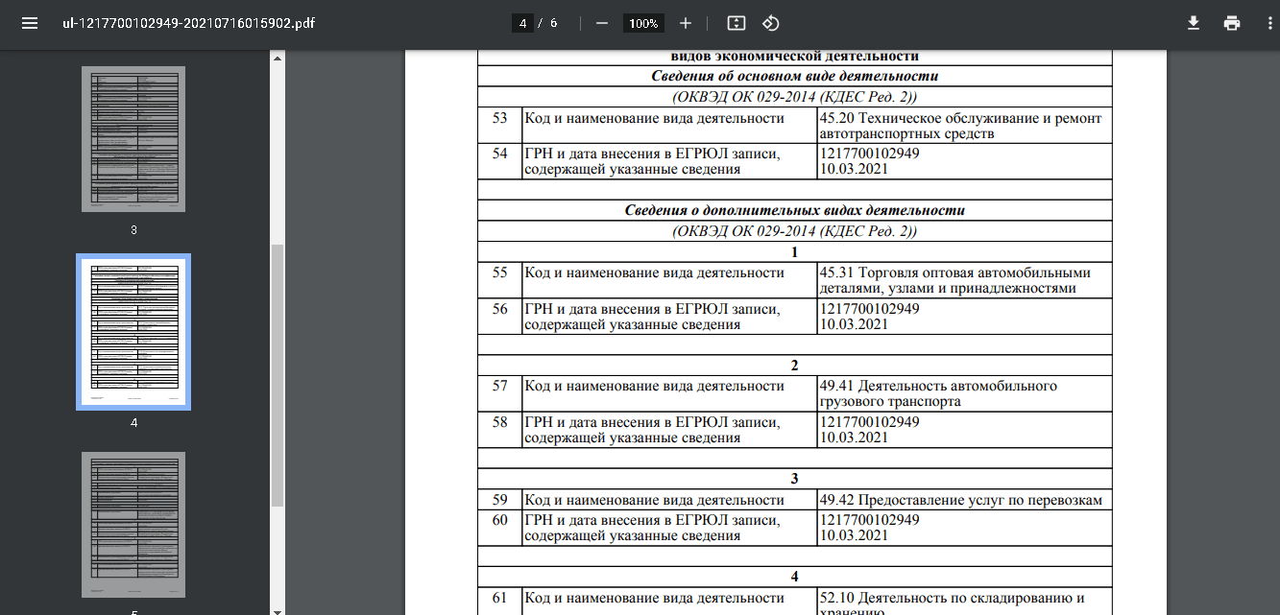Jump to page 5 thumbnail
Viewport: 1280px width, 615px height.
[x=133, y=524]
